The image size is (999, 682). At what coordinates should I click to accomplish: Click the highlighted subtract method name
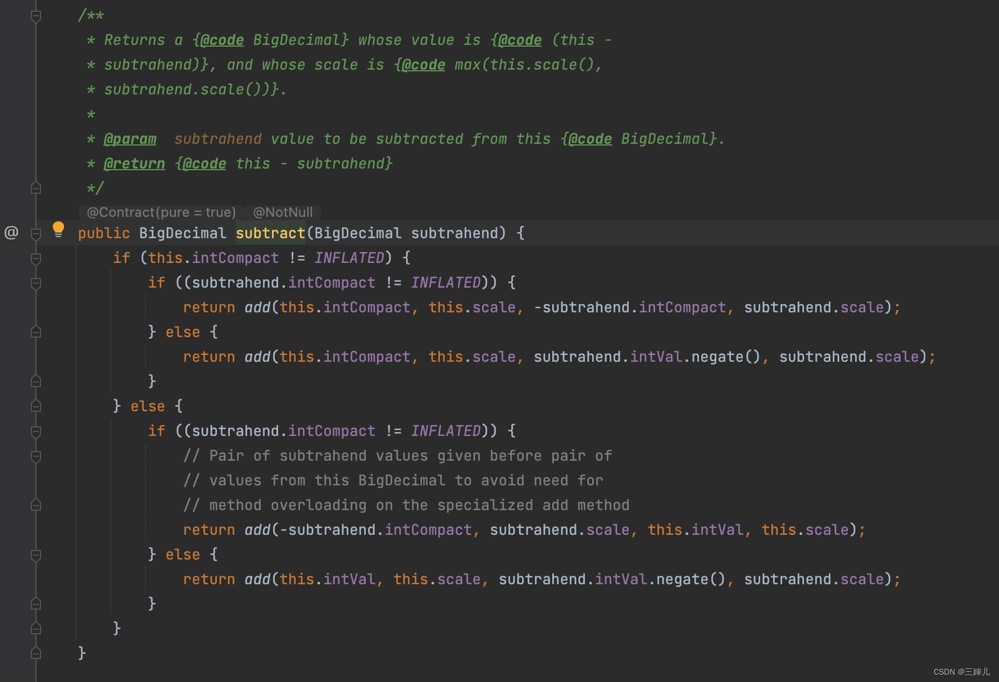pyautogui.click(x=270, y=233)
